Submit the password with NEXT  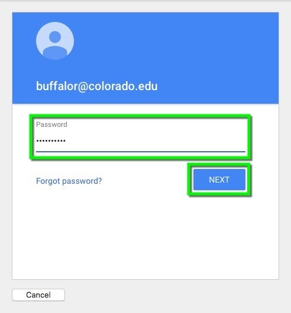[219, 180]
